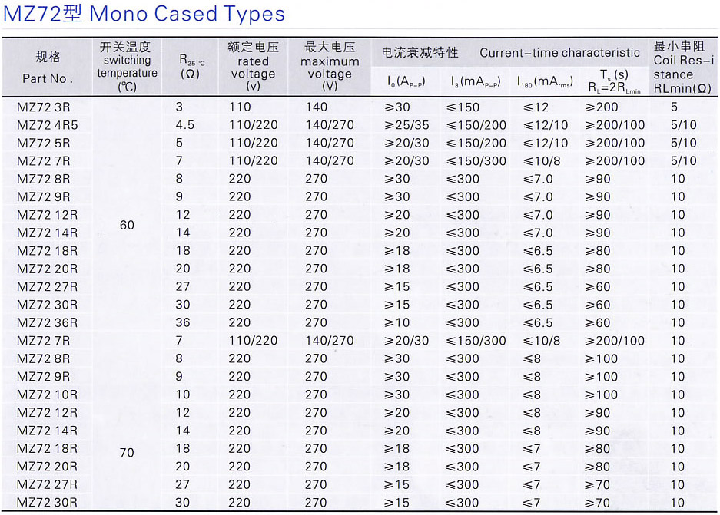Click the switching temperature value "70"
Image resolution: width=720 pixels, height=515 pixels.
click(127, 453)
